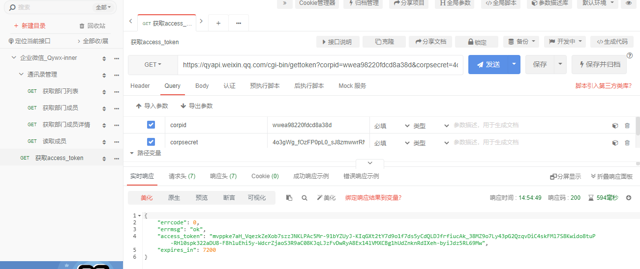Click the sort handle for 获取部门成员
Screen dimensions: 640x269
104,108
